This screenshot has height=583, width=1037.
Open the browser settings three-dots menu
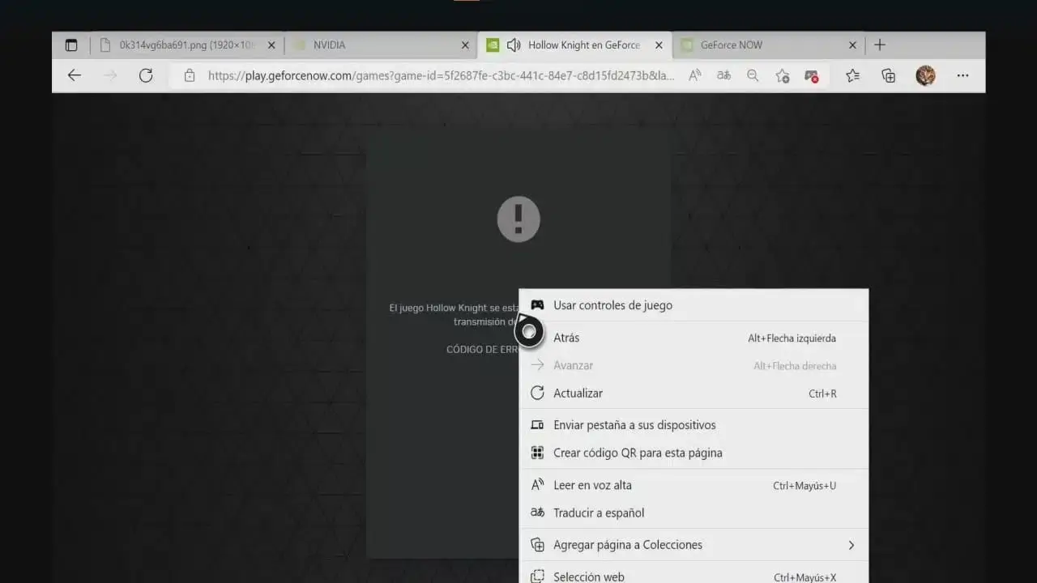(962, 75)
